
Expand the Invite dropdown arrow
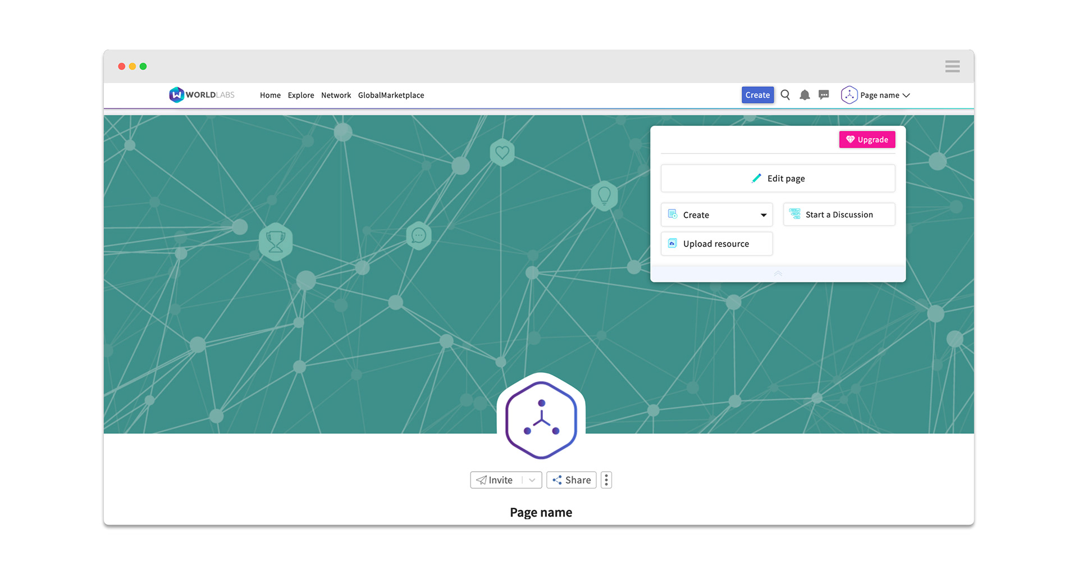pos(532,480)
